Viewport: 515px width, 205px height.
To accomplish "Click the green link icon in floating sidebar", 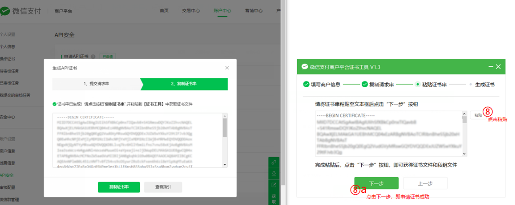I will (273, 162).
